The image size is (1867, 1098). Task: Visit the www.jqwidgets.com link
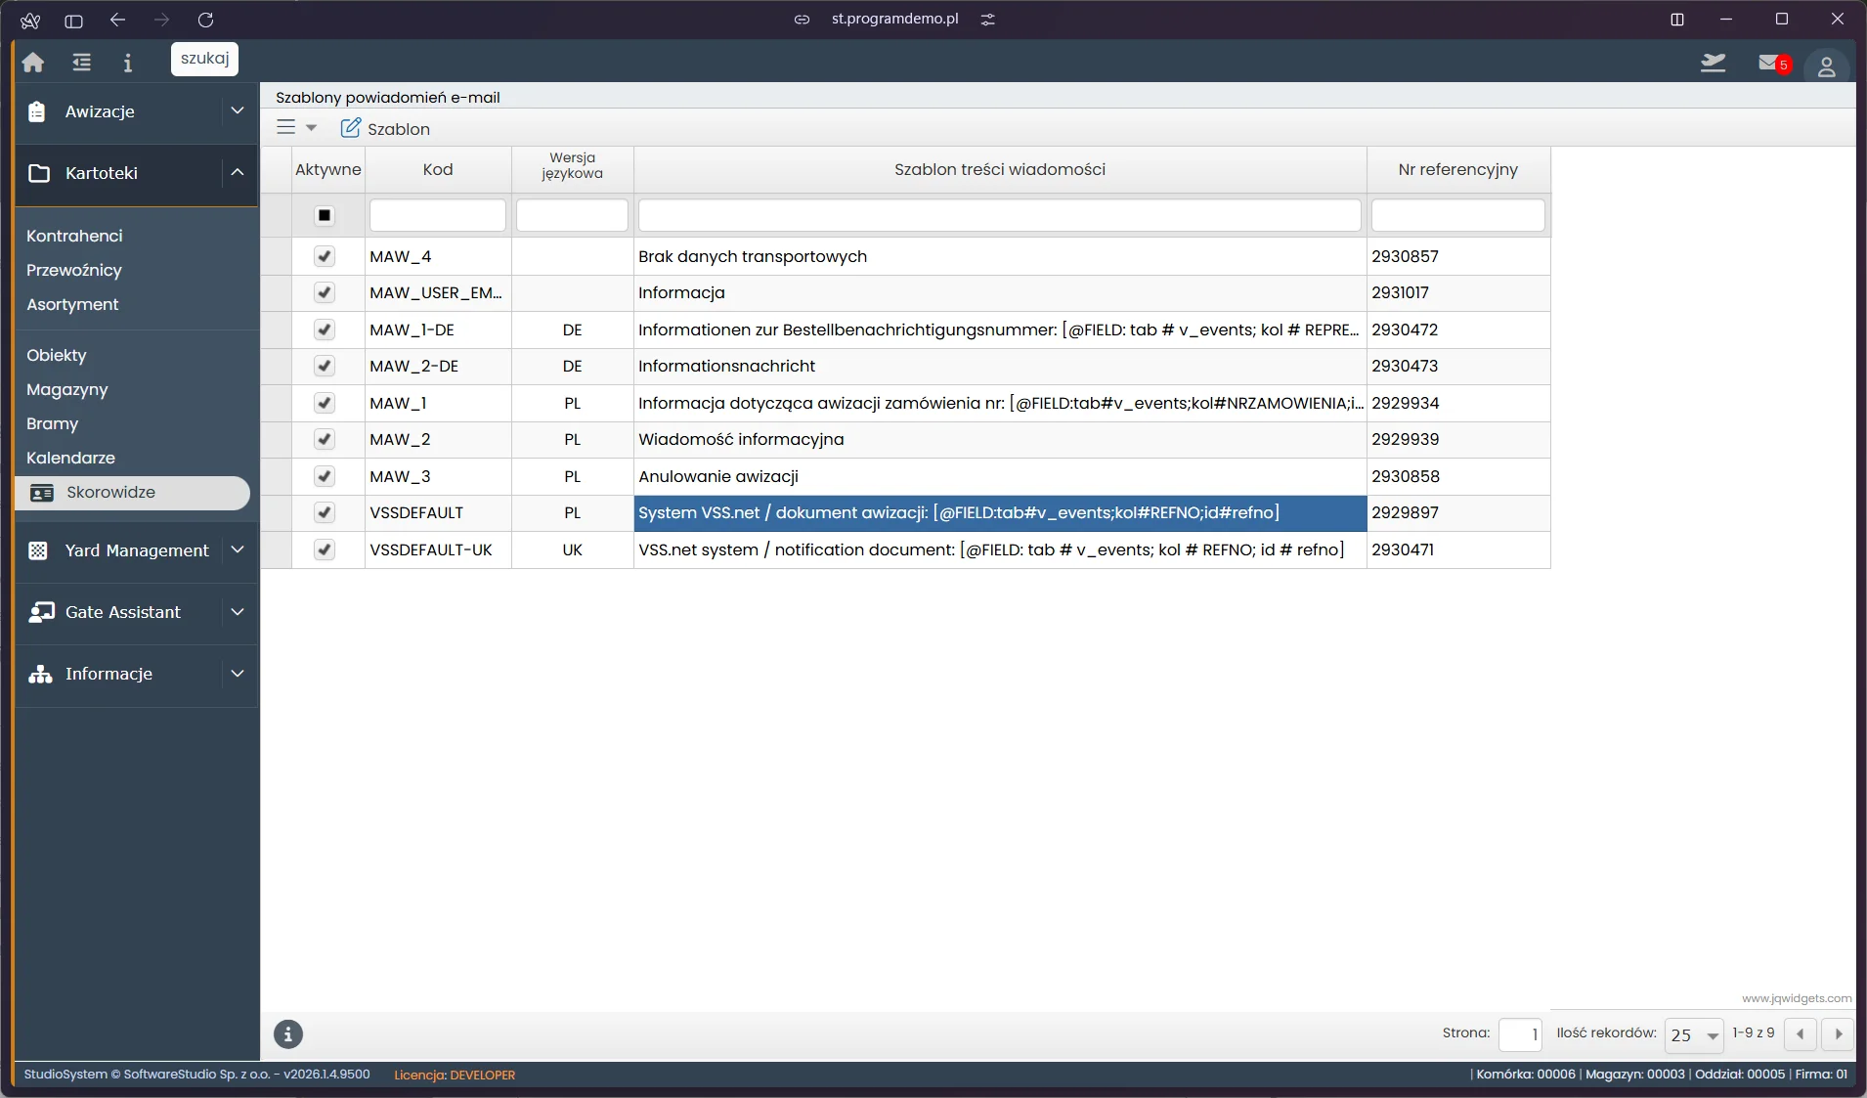tap(1796, 998)
